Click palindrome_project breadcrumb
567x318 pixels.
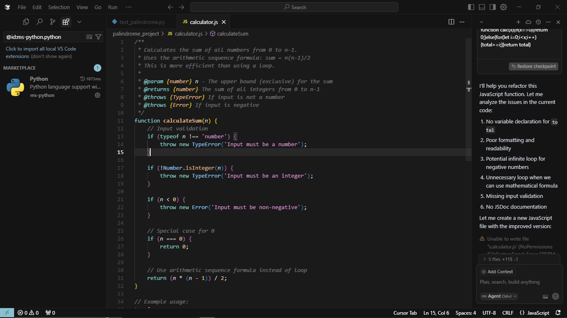click(x=136, y=34)
